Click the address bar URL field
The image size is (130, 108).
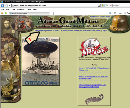[55, 6]
